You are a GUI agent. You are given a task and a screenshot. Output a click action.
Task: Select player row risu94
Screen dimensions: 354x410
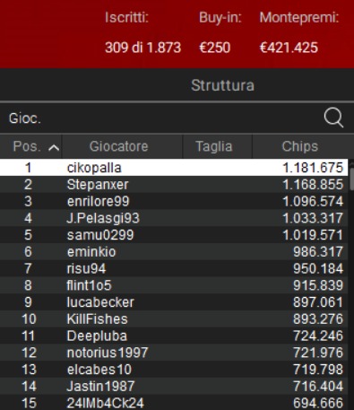[174, 268]
